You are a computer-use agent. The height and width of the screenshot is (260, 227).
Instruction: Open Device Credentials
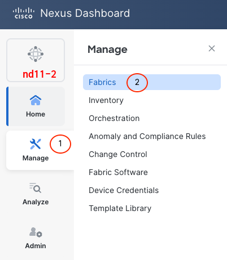click(124, 190)
